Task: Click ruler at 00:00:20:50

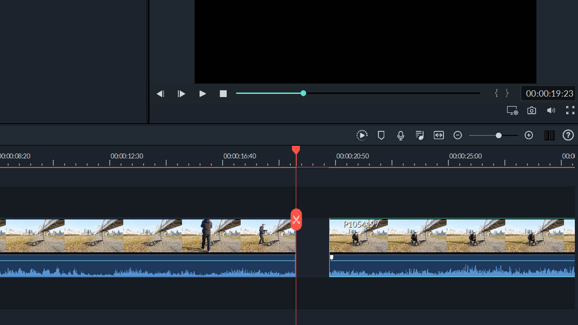Action: click(x=353, y=156)
